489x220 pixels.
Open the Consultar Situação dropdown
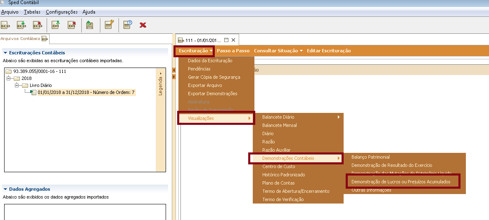[x=278, y=51]
